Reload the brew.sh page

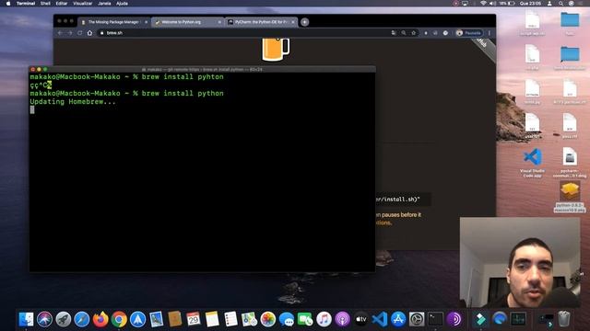coord(80,33)
